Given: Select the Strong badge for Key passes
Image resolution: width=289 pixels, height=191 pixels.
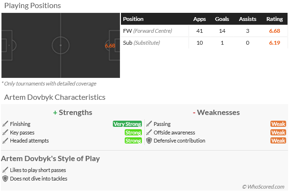Looking at the screenshot, I should pyautogui.click(x=133, y=132).
